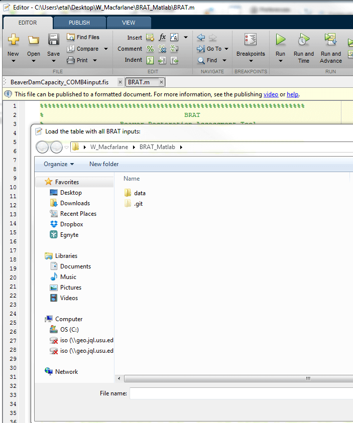
Task: Select Network in navigation pane
Action: 61,371
